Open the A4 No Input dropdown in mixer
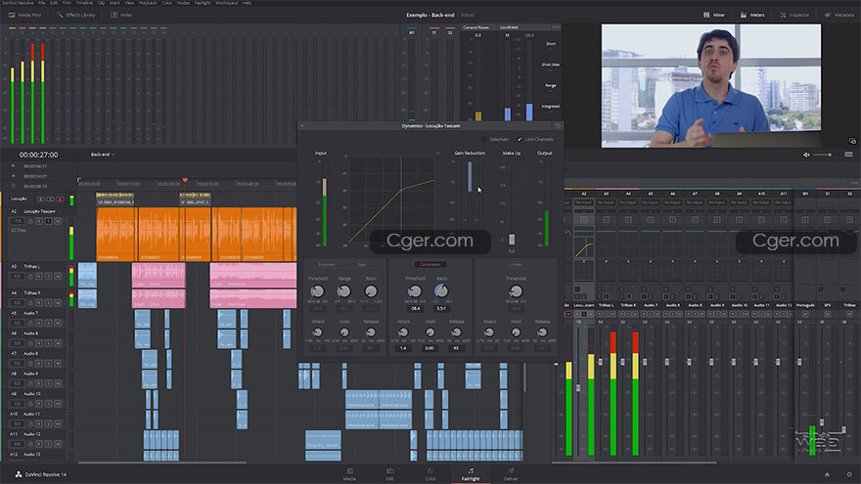The width and height of the screenshot is (861, 484). 628,202
